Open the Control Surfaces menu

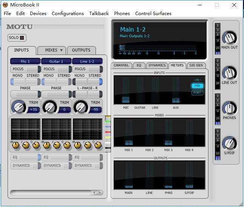(x=153, y=13)
